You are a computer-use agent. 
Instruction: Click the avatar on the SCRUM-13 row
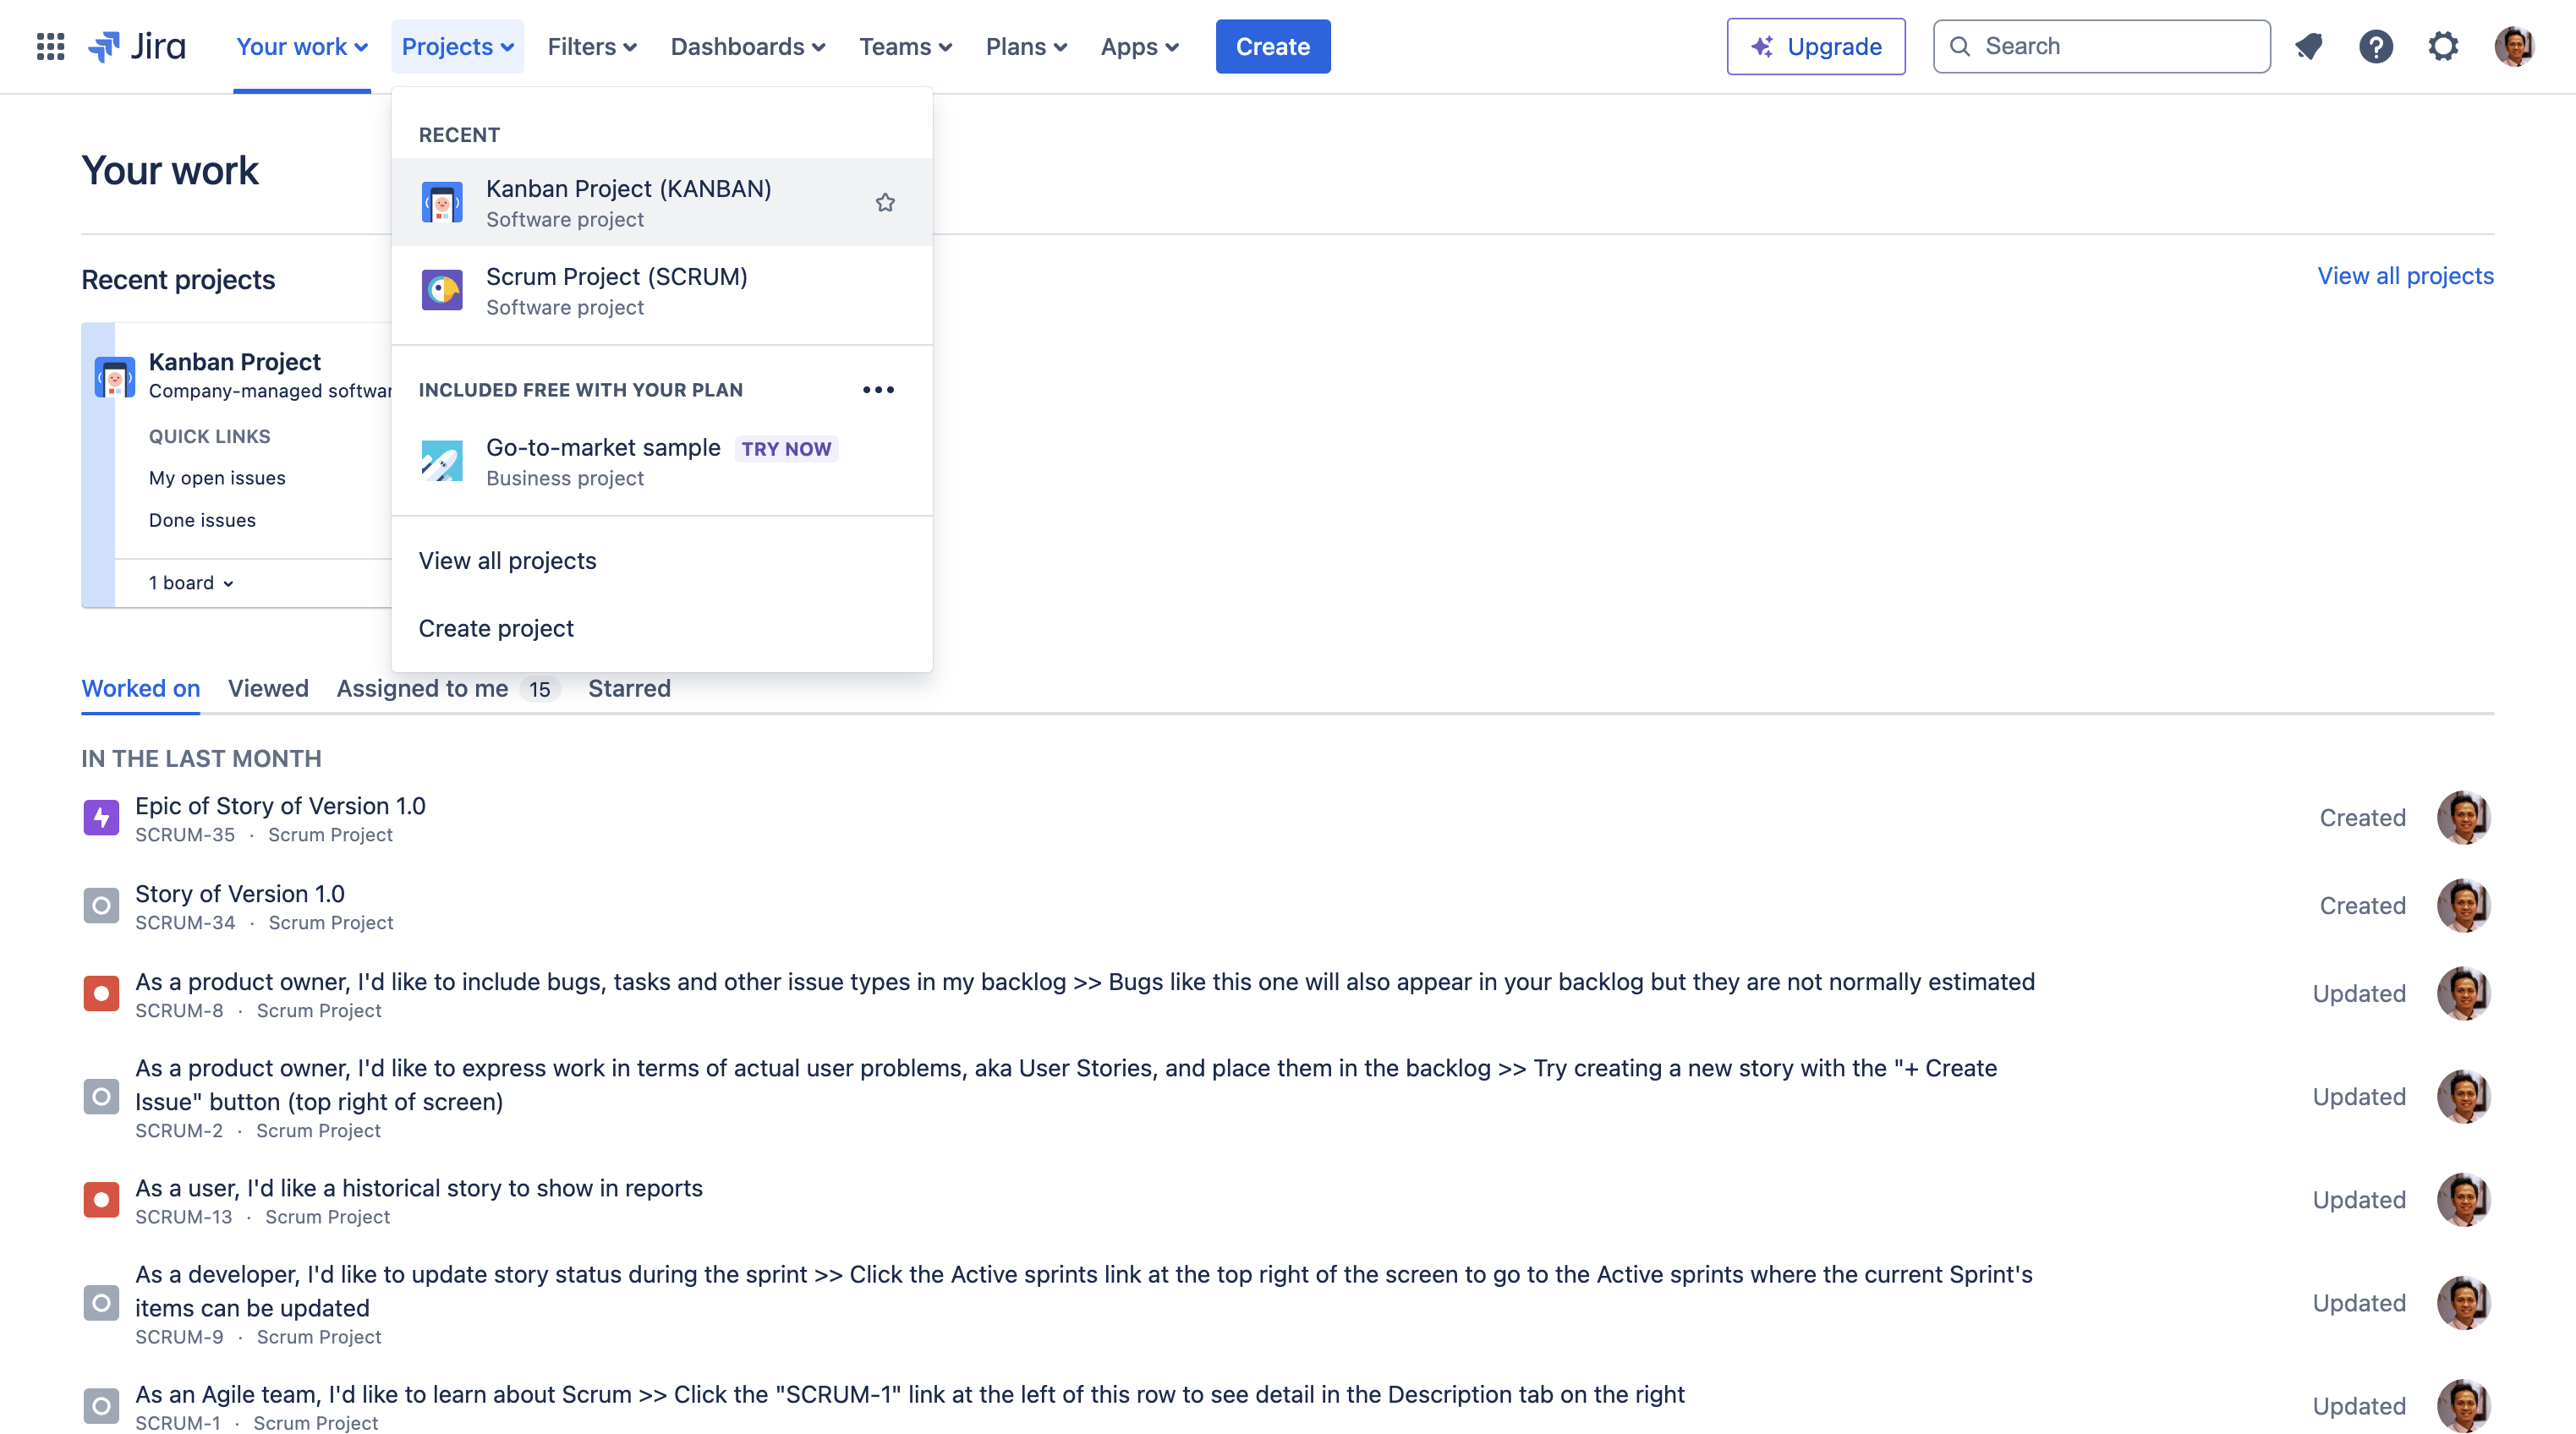[x=2464, y=1200]
